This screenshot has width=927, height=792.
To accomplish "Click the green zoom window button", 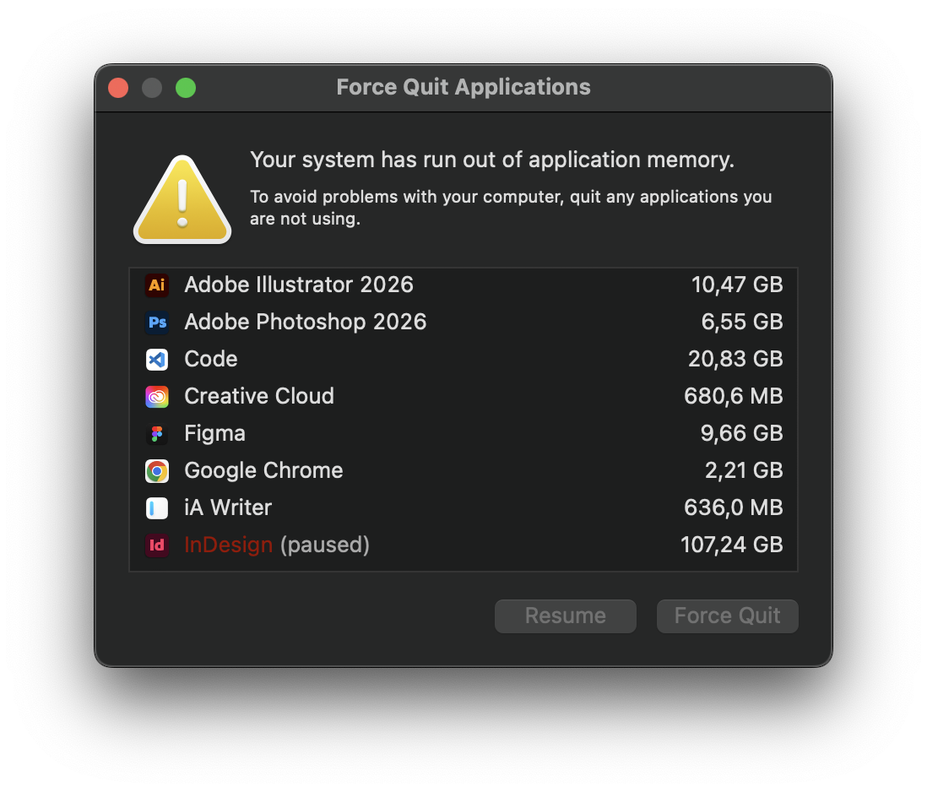I will (x=186, y=88).
